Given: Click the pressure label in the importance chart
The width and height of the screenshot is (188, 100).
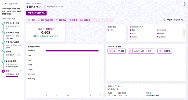Looking at the screenshot, I should coord(31,74).
